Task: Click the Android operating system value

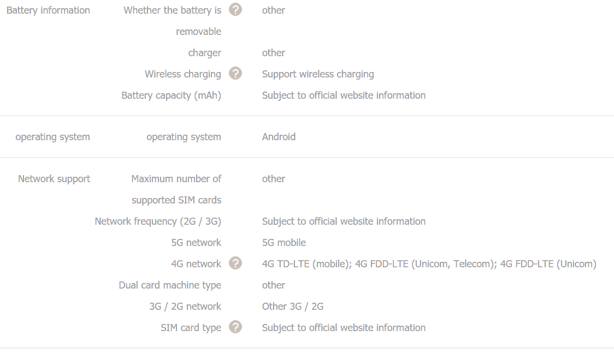Action: tap(279, 137)
